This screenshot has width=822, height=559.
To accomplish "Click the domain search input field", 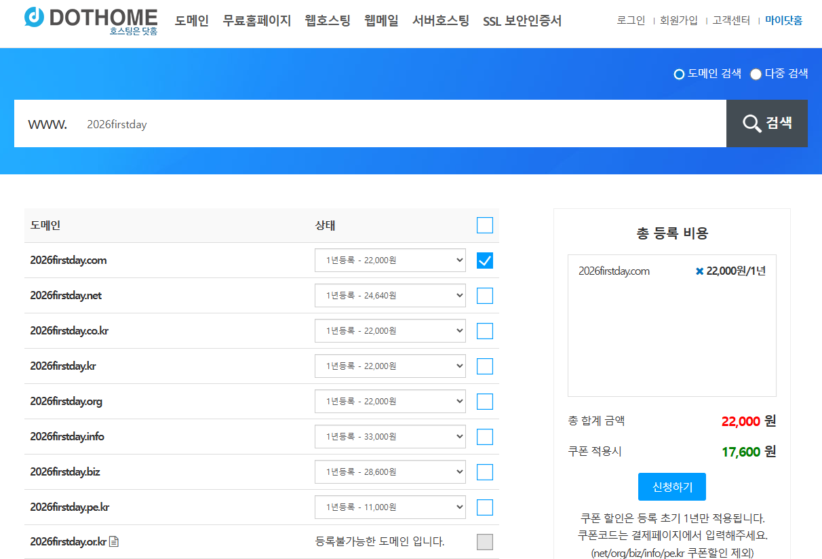I will pos(271,123).
